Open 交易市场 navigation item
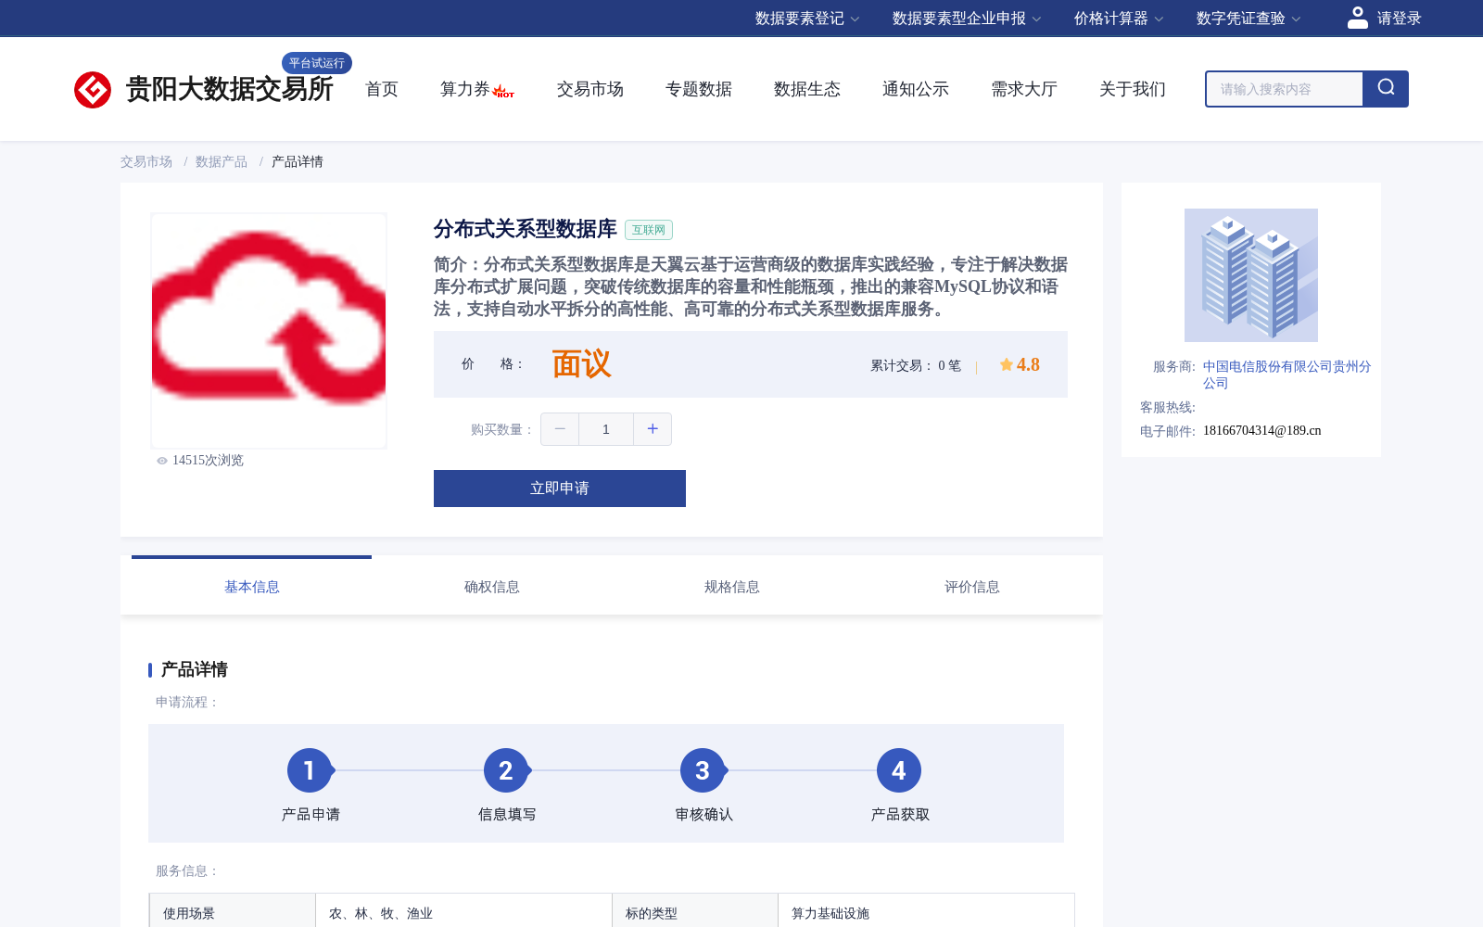The image size is (1483, 927). 590,89
